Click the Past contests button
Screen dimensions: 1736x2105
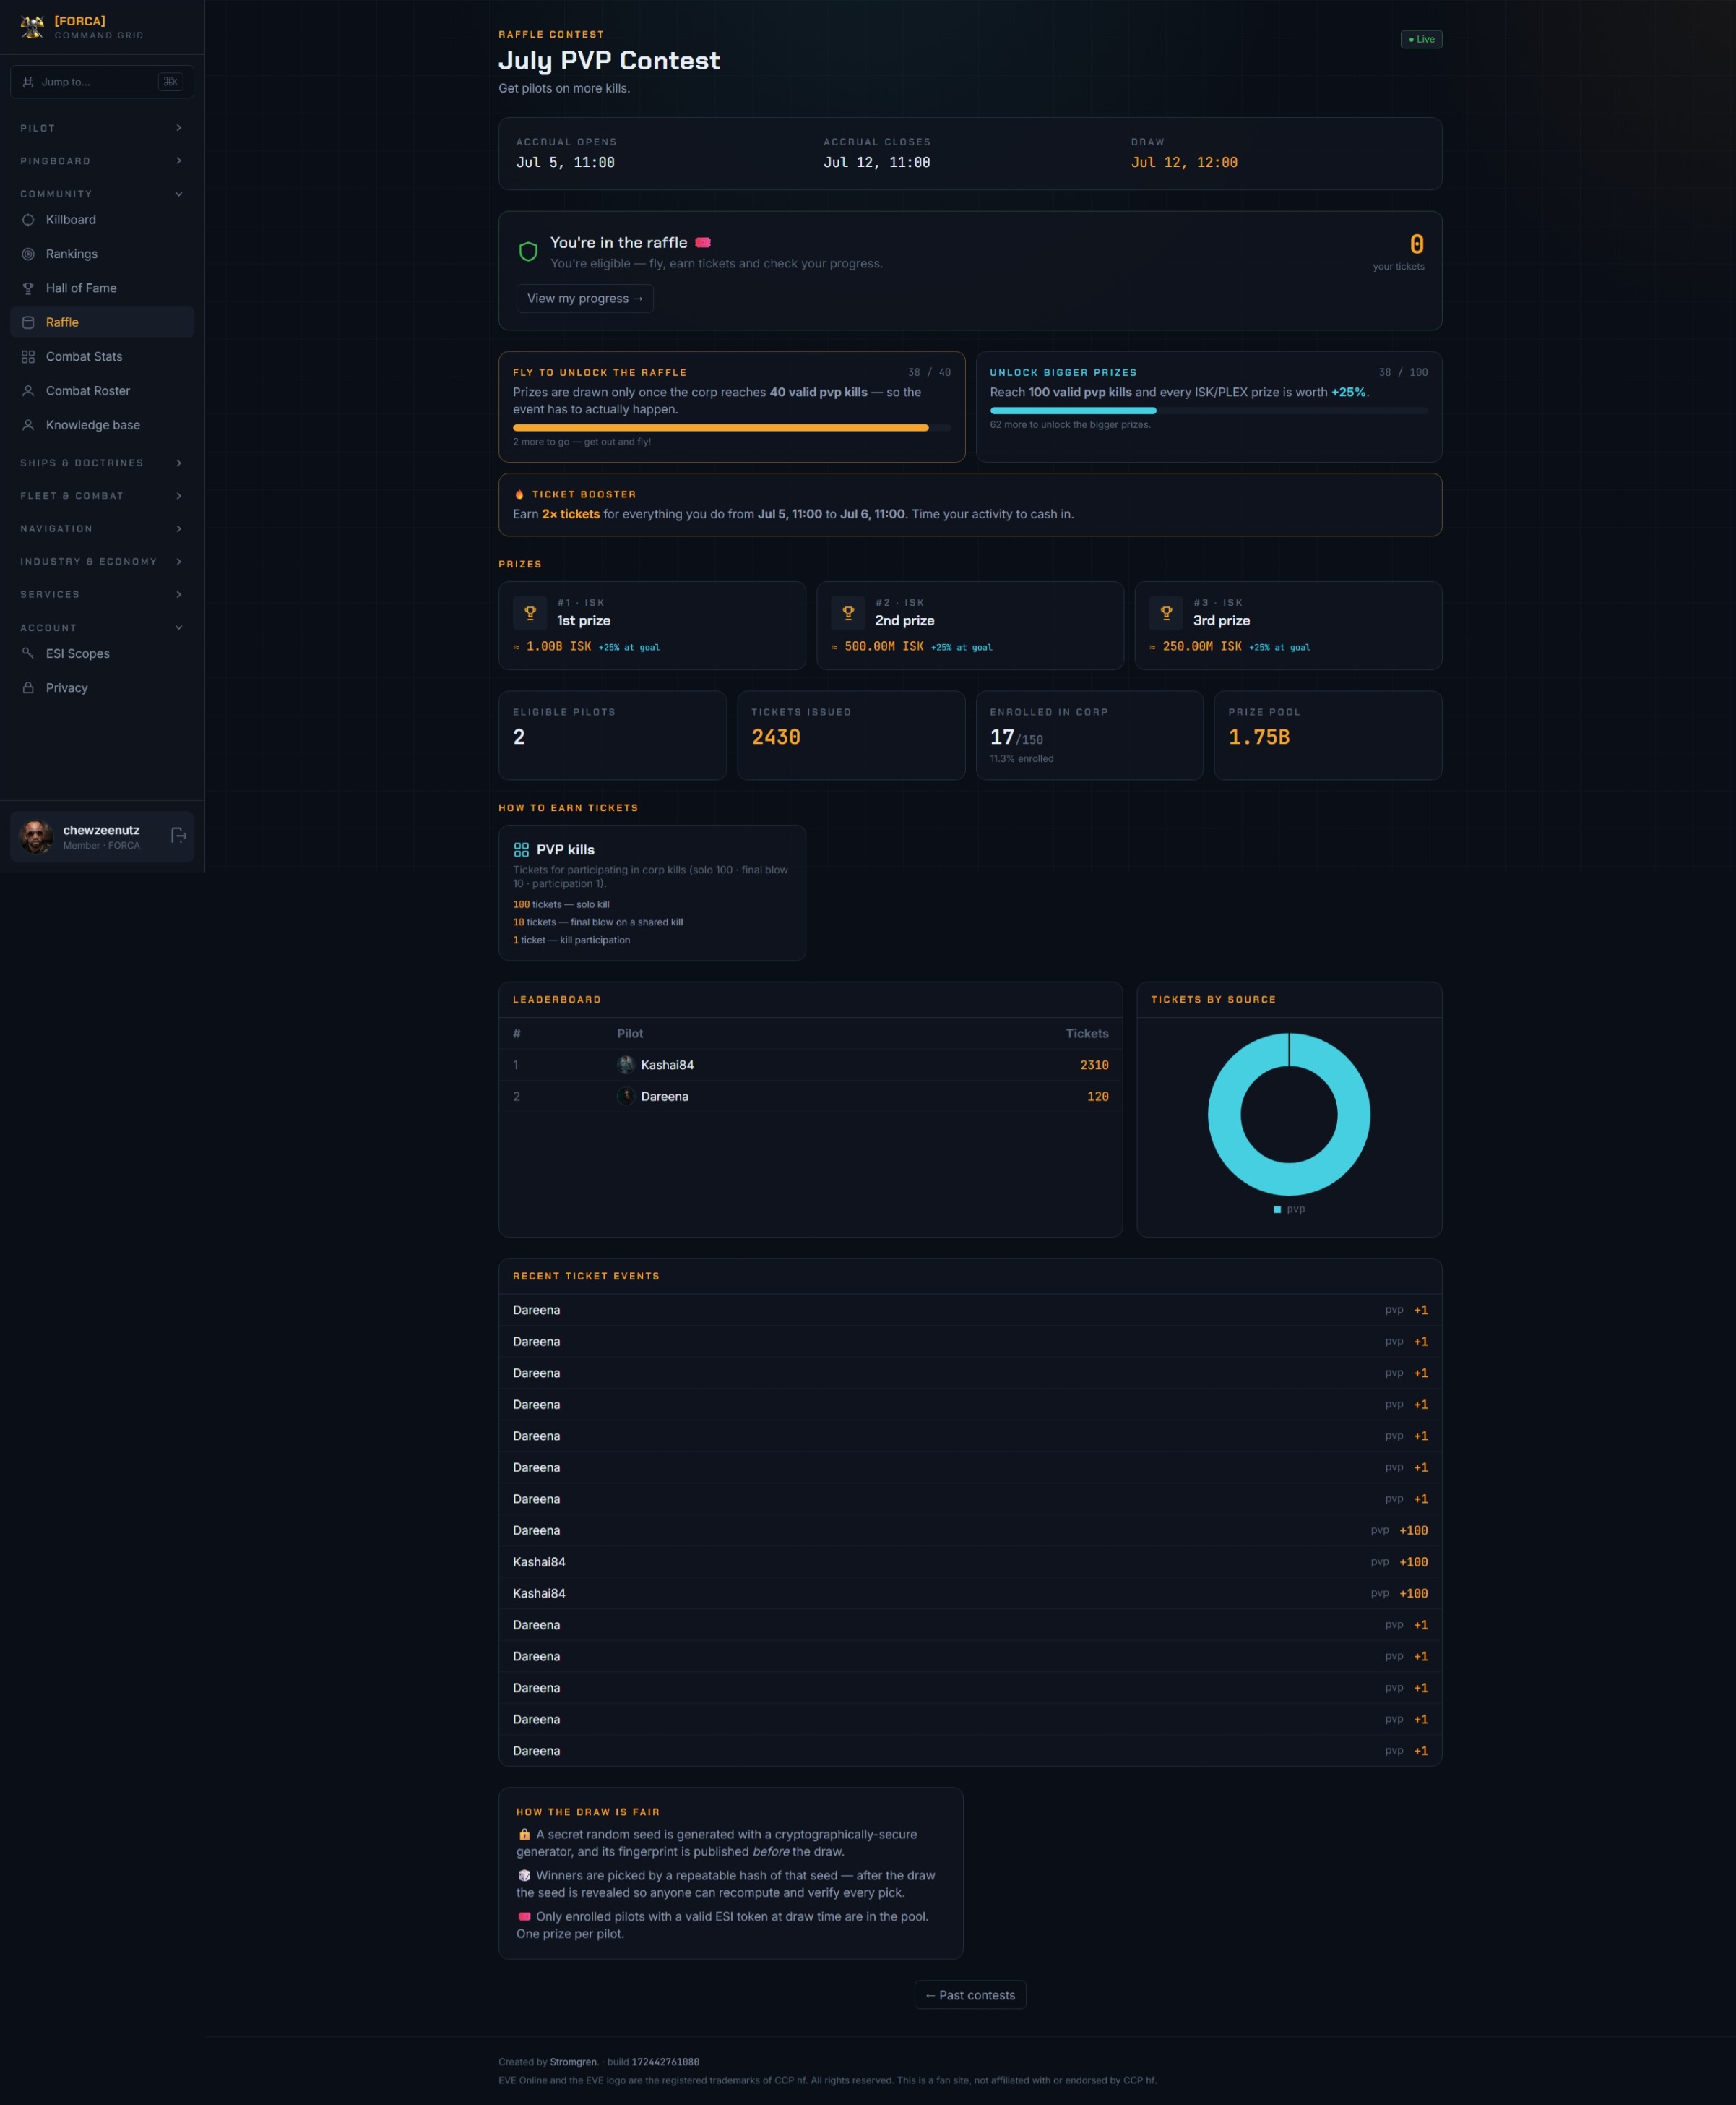(970, 1995)
